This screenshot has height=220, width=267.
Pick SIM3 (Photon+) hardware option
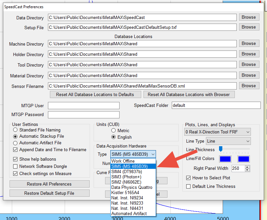click(133, 177)
